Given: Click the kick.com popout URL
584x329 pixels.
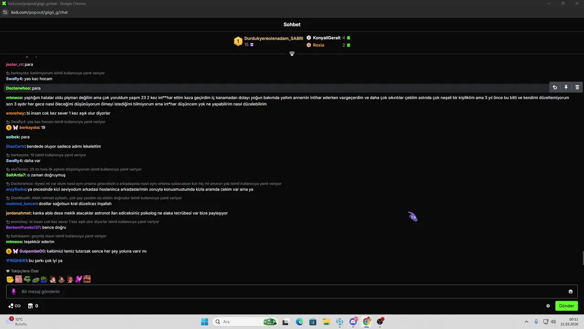Looking at the screenshot, I should click(x=39, y=12).
